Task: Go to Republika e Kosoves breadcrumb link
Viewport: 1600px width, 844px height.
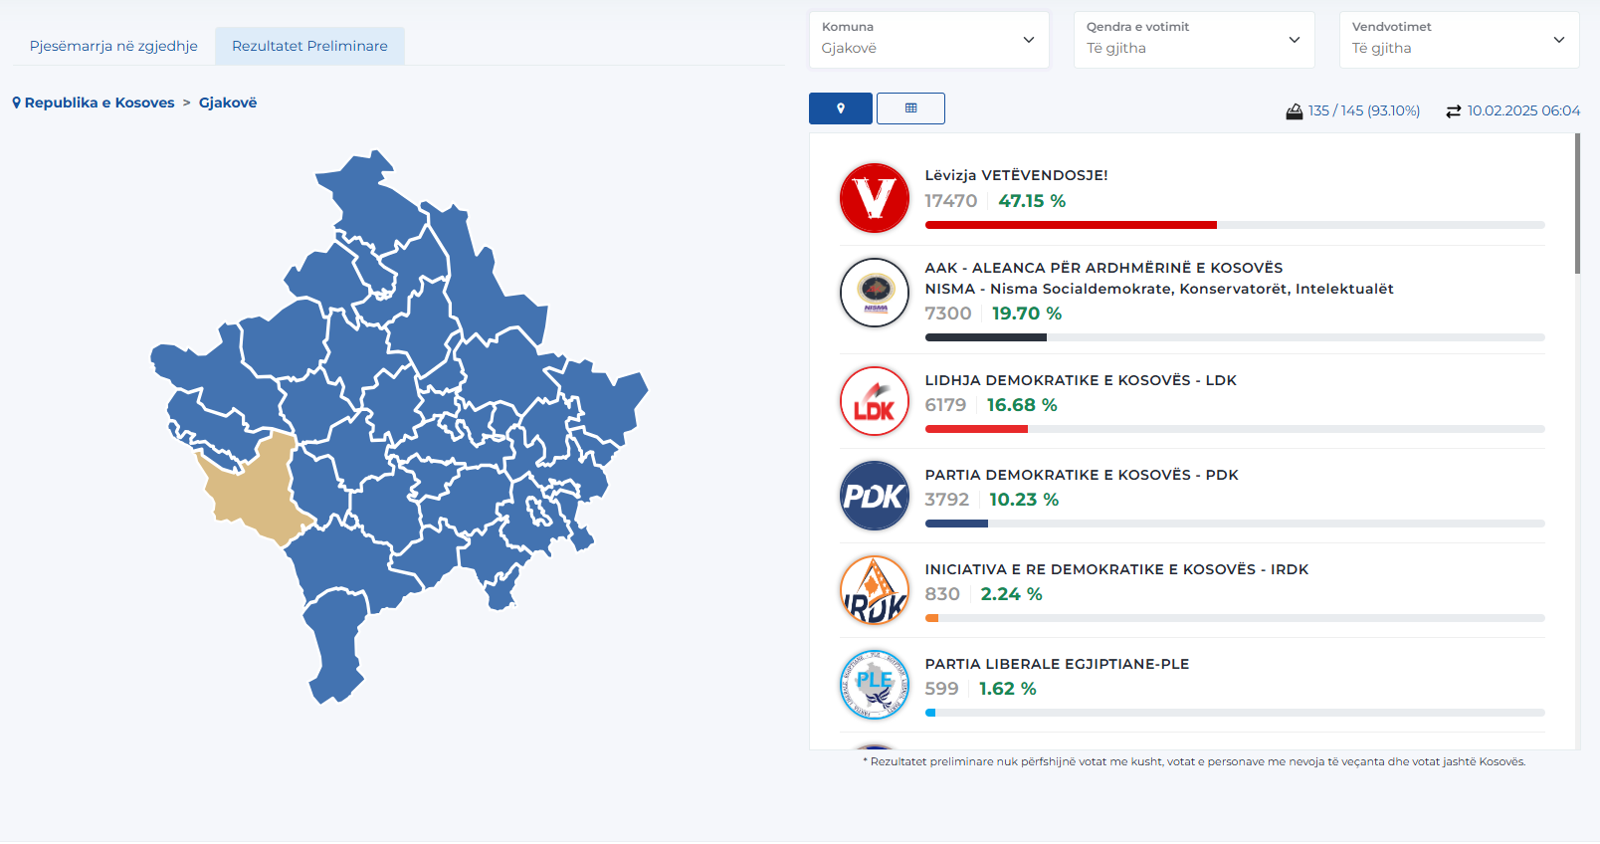Action: click(100, 103)
